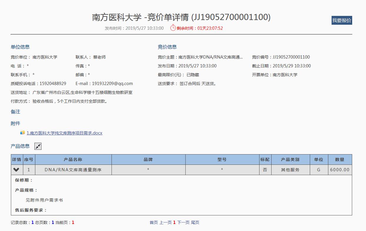The height and width of the screenshot is (231, 366).
Task: Click the 电话 field value
Action: [x=28, y=66]
